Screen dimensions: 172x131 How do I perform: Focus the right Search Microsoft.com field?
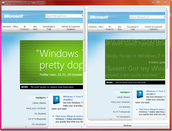coord(147,17)
